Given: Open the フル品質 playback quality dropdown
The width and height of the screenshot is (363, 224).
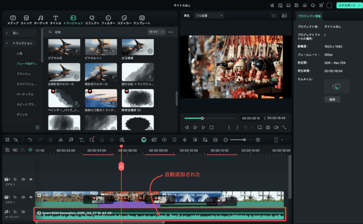Looking at the screenshot, I should click(208, 16).
